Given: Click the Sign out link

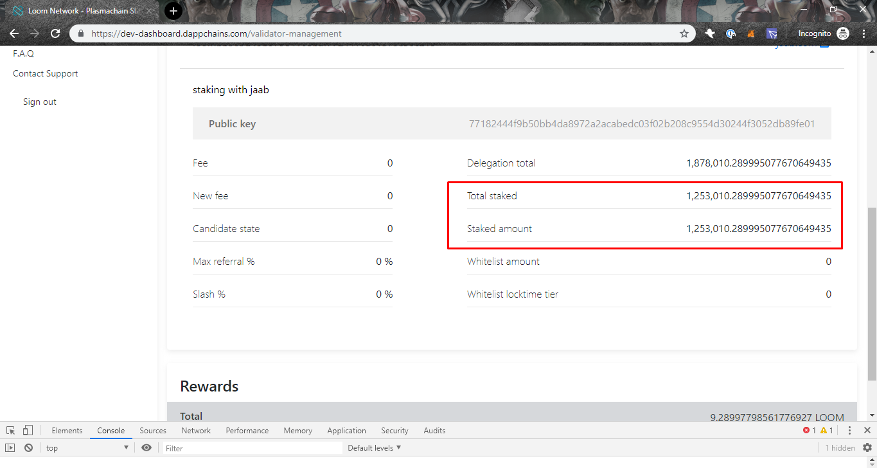Looking at the screenshot, I should pyautogui.click(x=39, y=101).
